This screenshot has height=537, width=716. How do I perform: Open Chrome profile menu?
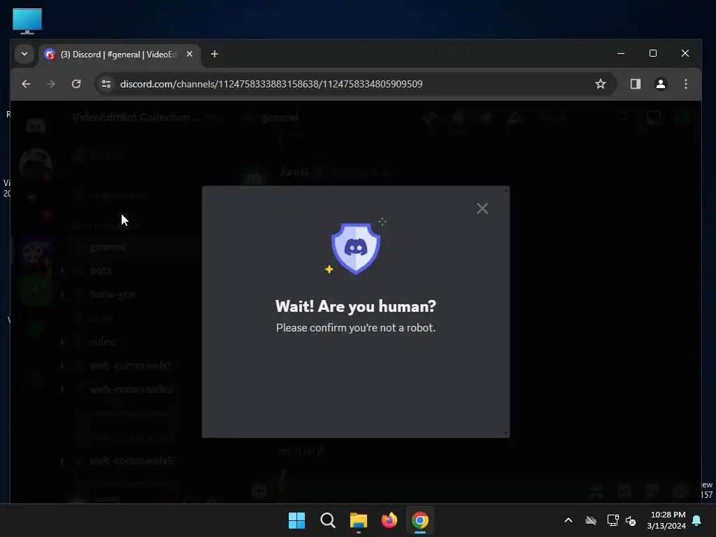coord(660,84)
